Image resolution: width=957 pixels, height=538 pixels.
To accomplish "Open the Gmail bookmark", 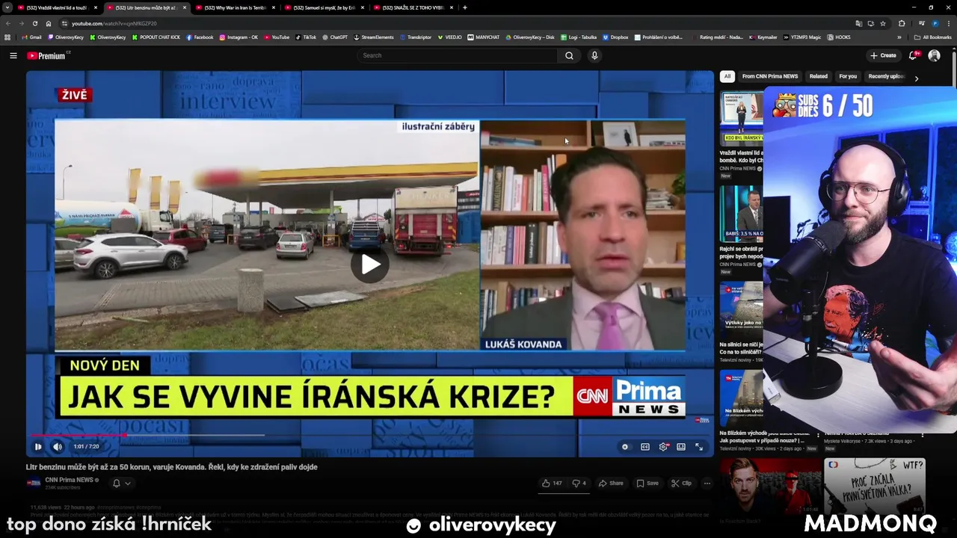I will click(x=31, y=37).
